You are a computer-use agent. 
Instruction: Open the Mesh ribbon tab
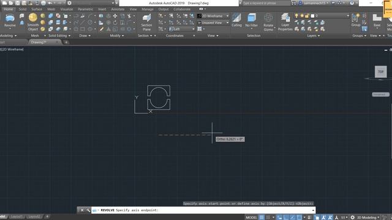tap(51, 9)
